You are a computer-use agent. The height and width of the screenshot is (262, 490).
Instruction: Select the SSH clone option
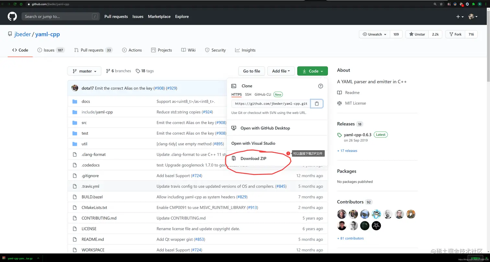248,95
